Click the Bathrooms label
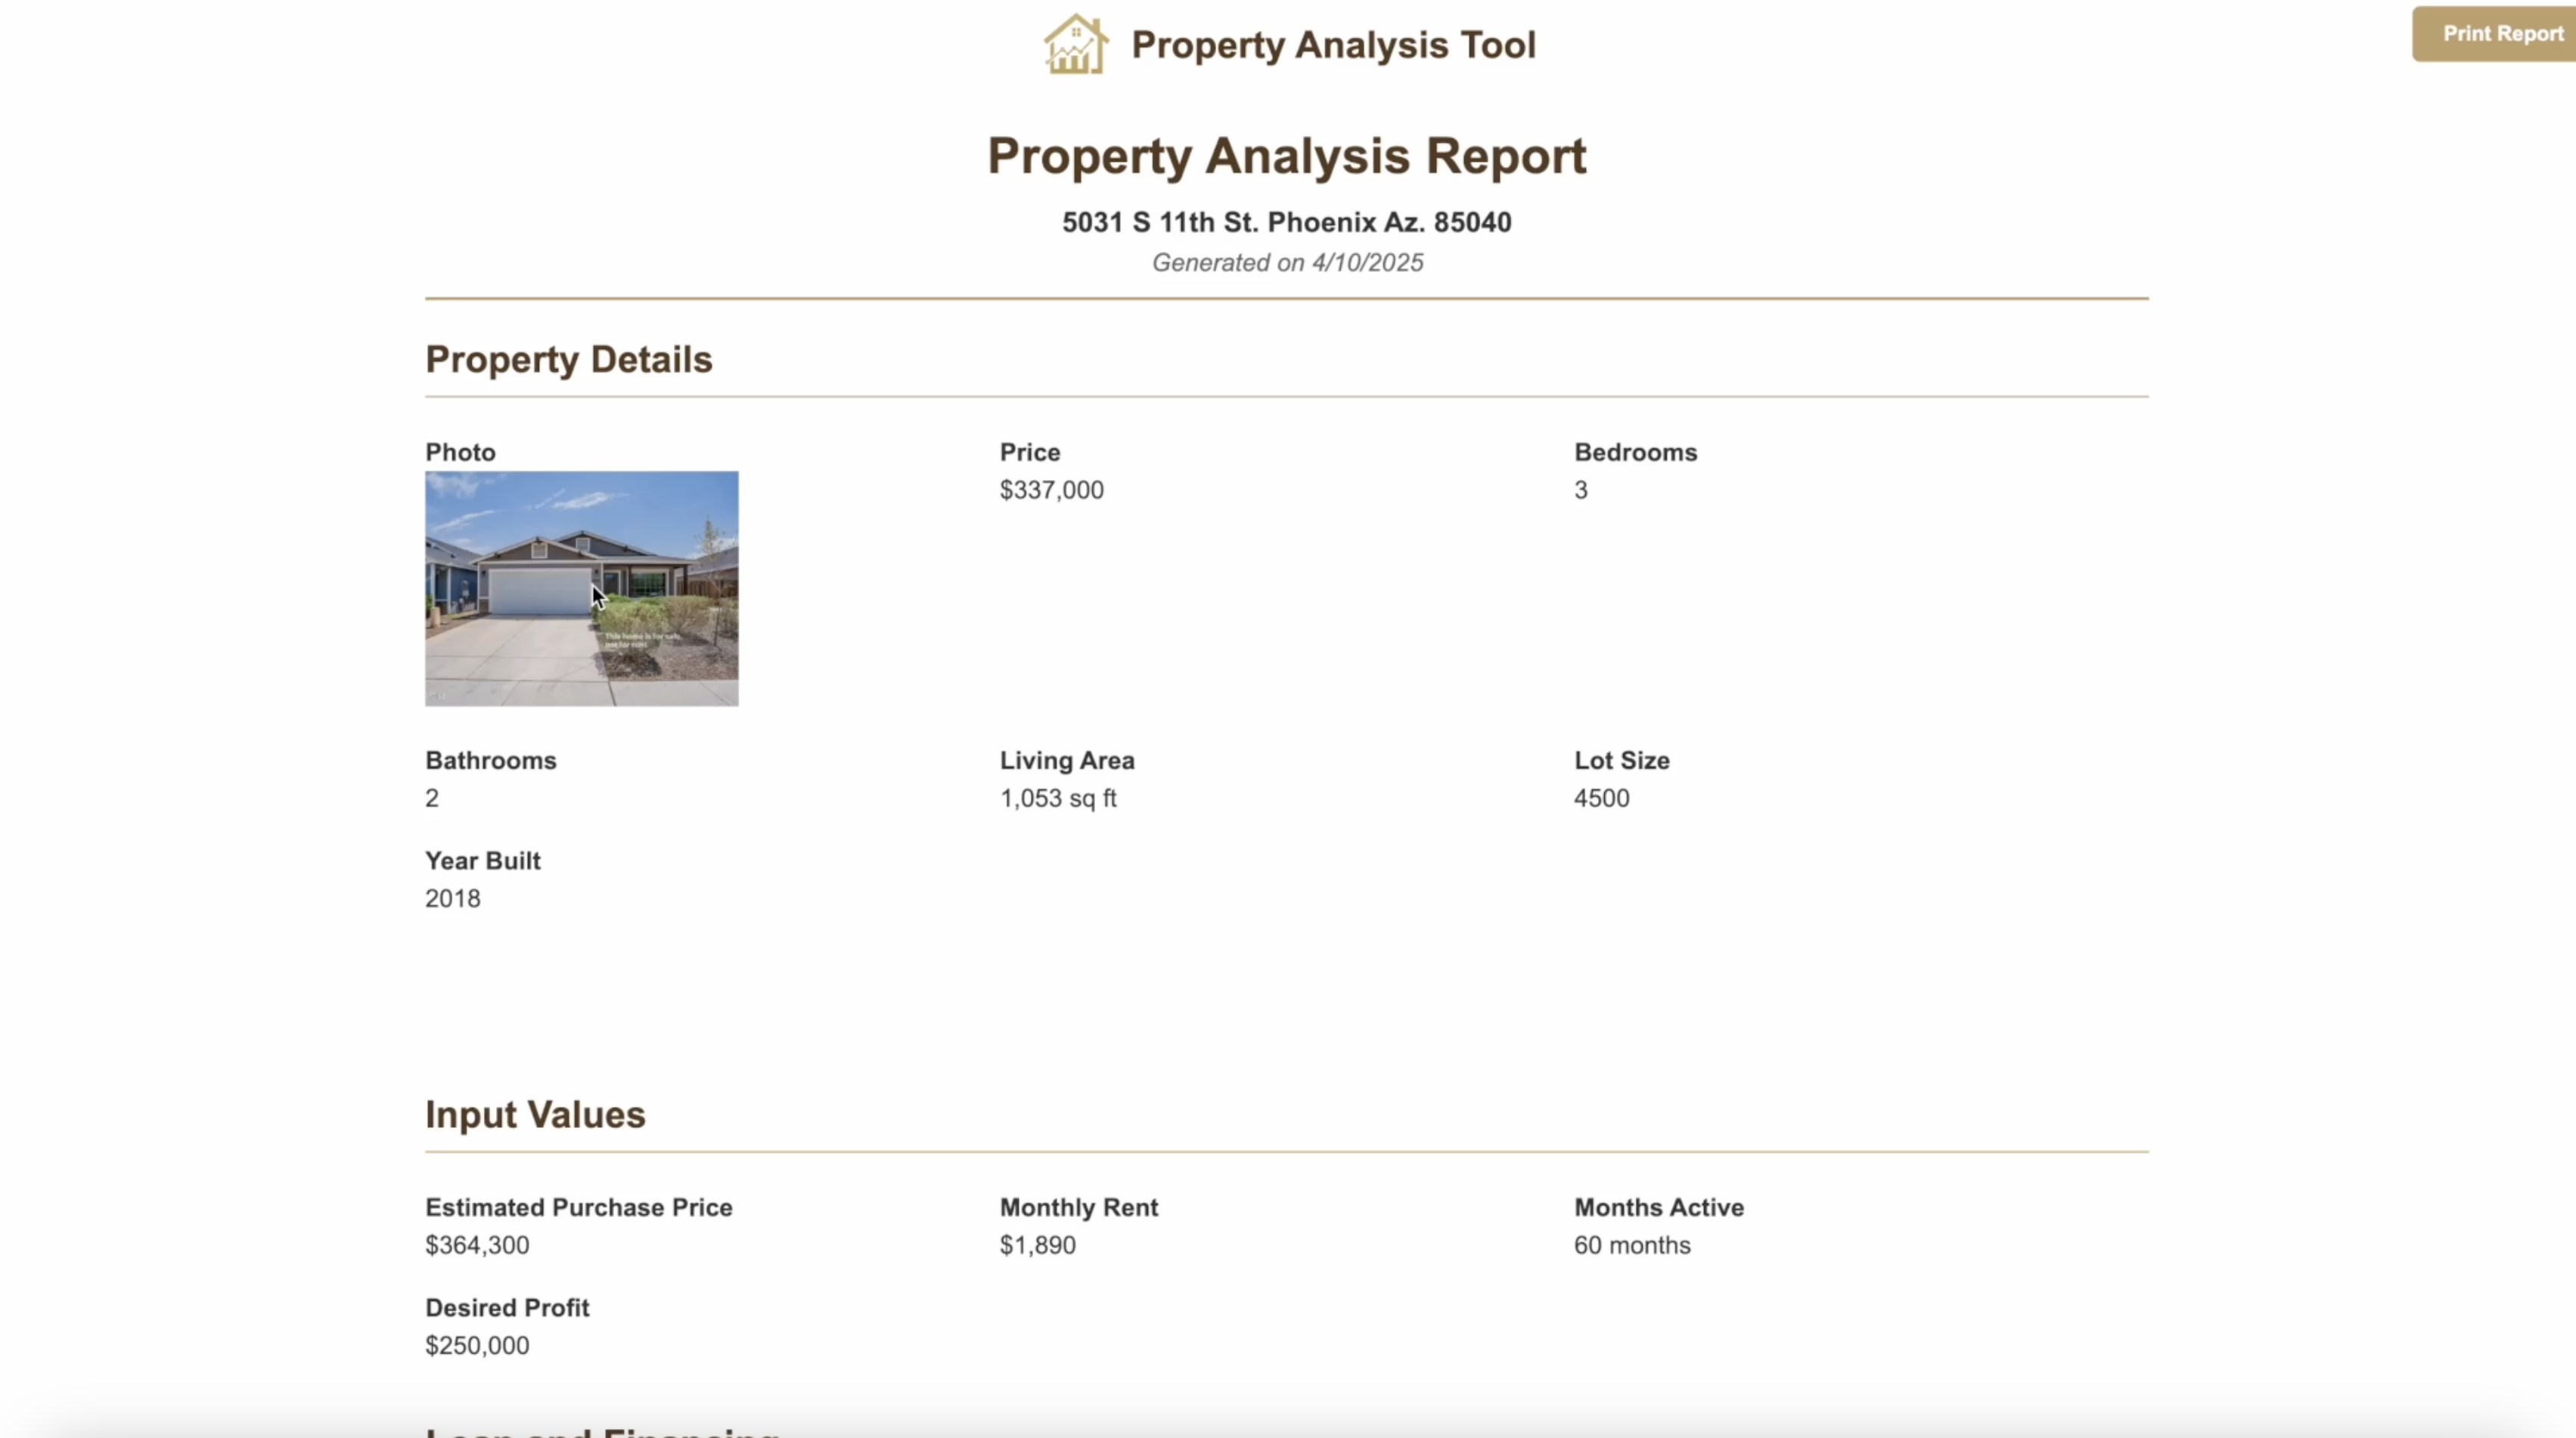The image size is (2576, 1438). 491,761
